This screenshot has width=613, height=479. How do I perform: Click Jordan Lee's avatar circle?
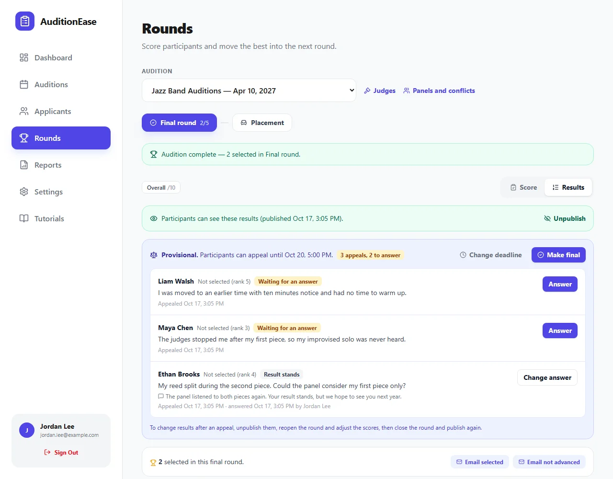coord(27,430)
